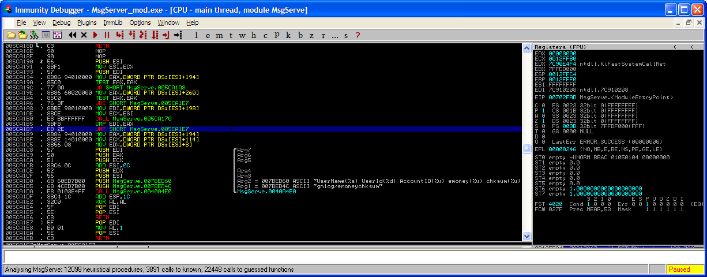The image size is (707, 277).
Task: Show windows via 'w' toolbar button
Action: (243, 35)
